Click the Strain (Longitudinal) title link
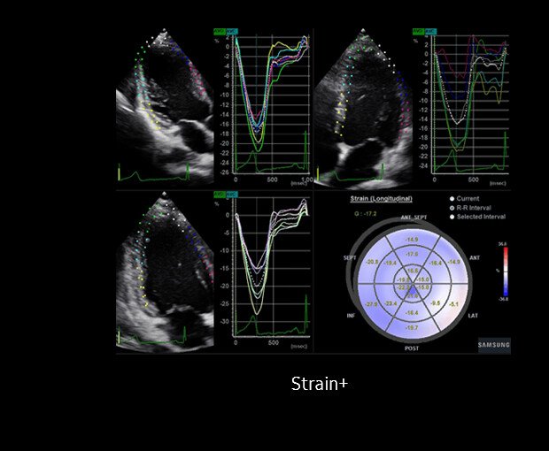Image resolution: width=549 pixels, height=451 pixels. (382, 199)
